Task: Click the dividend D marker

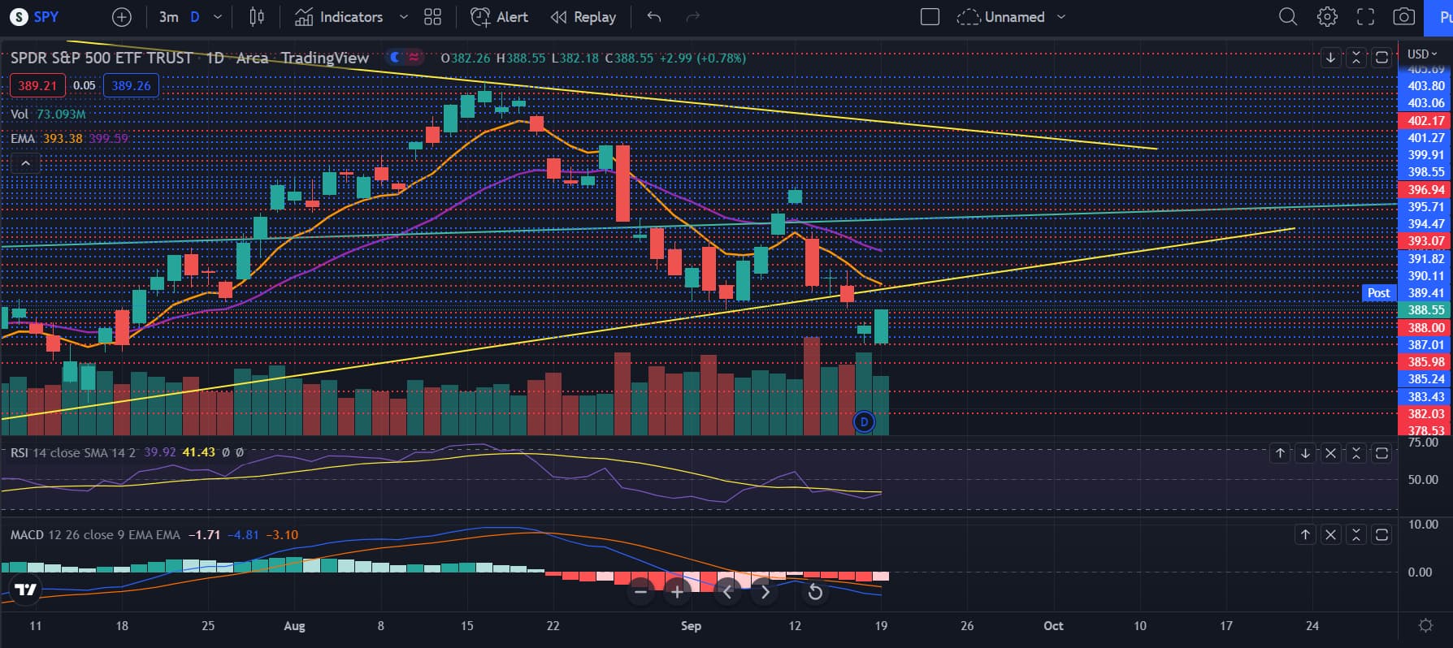Action: point(864,422)
